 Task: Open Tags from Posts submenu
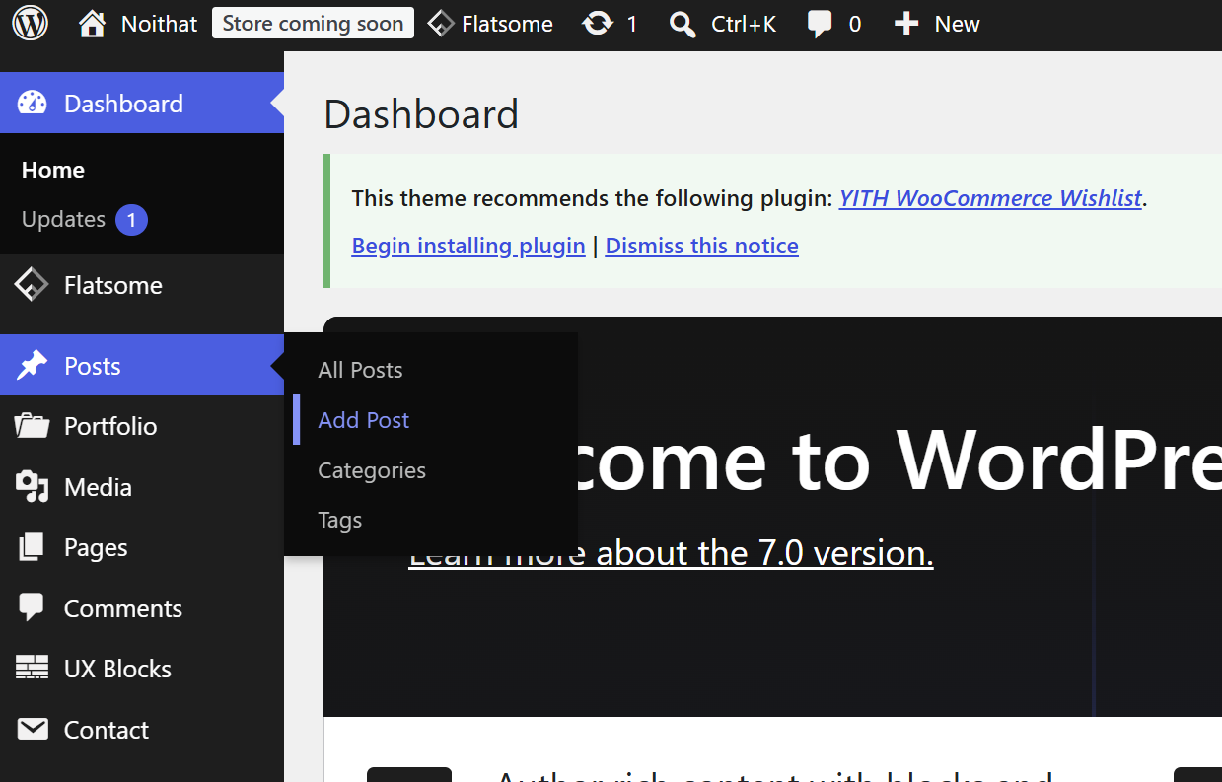tap(340, 520)
